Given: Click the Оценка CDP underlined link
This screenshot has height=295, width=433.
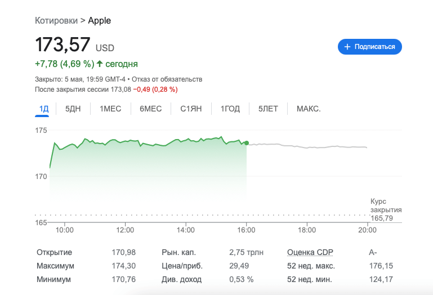Looking at the screenshot, I should coord(310,252).
